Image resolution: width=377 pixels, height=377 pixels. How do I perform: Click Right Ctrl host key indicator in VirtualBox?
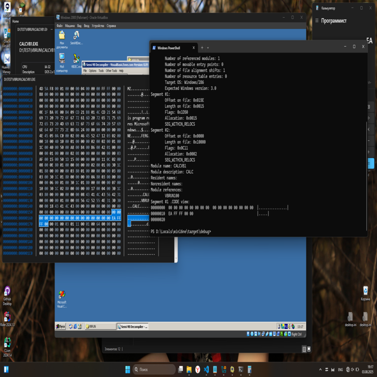296,334
